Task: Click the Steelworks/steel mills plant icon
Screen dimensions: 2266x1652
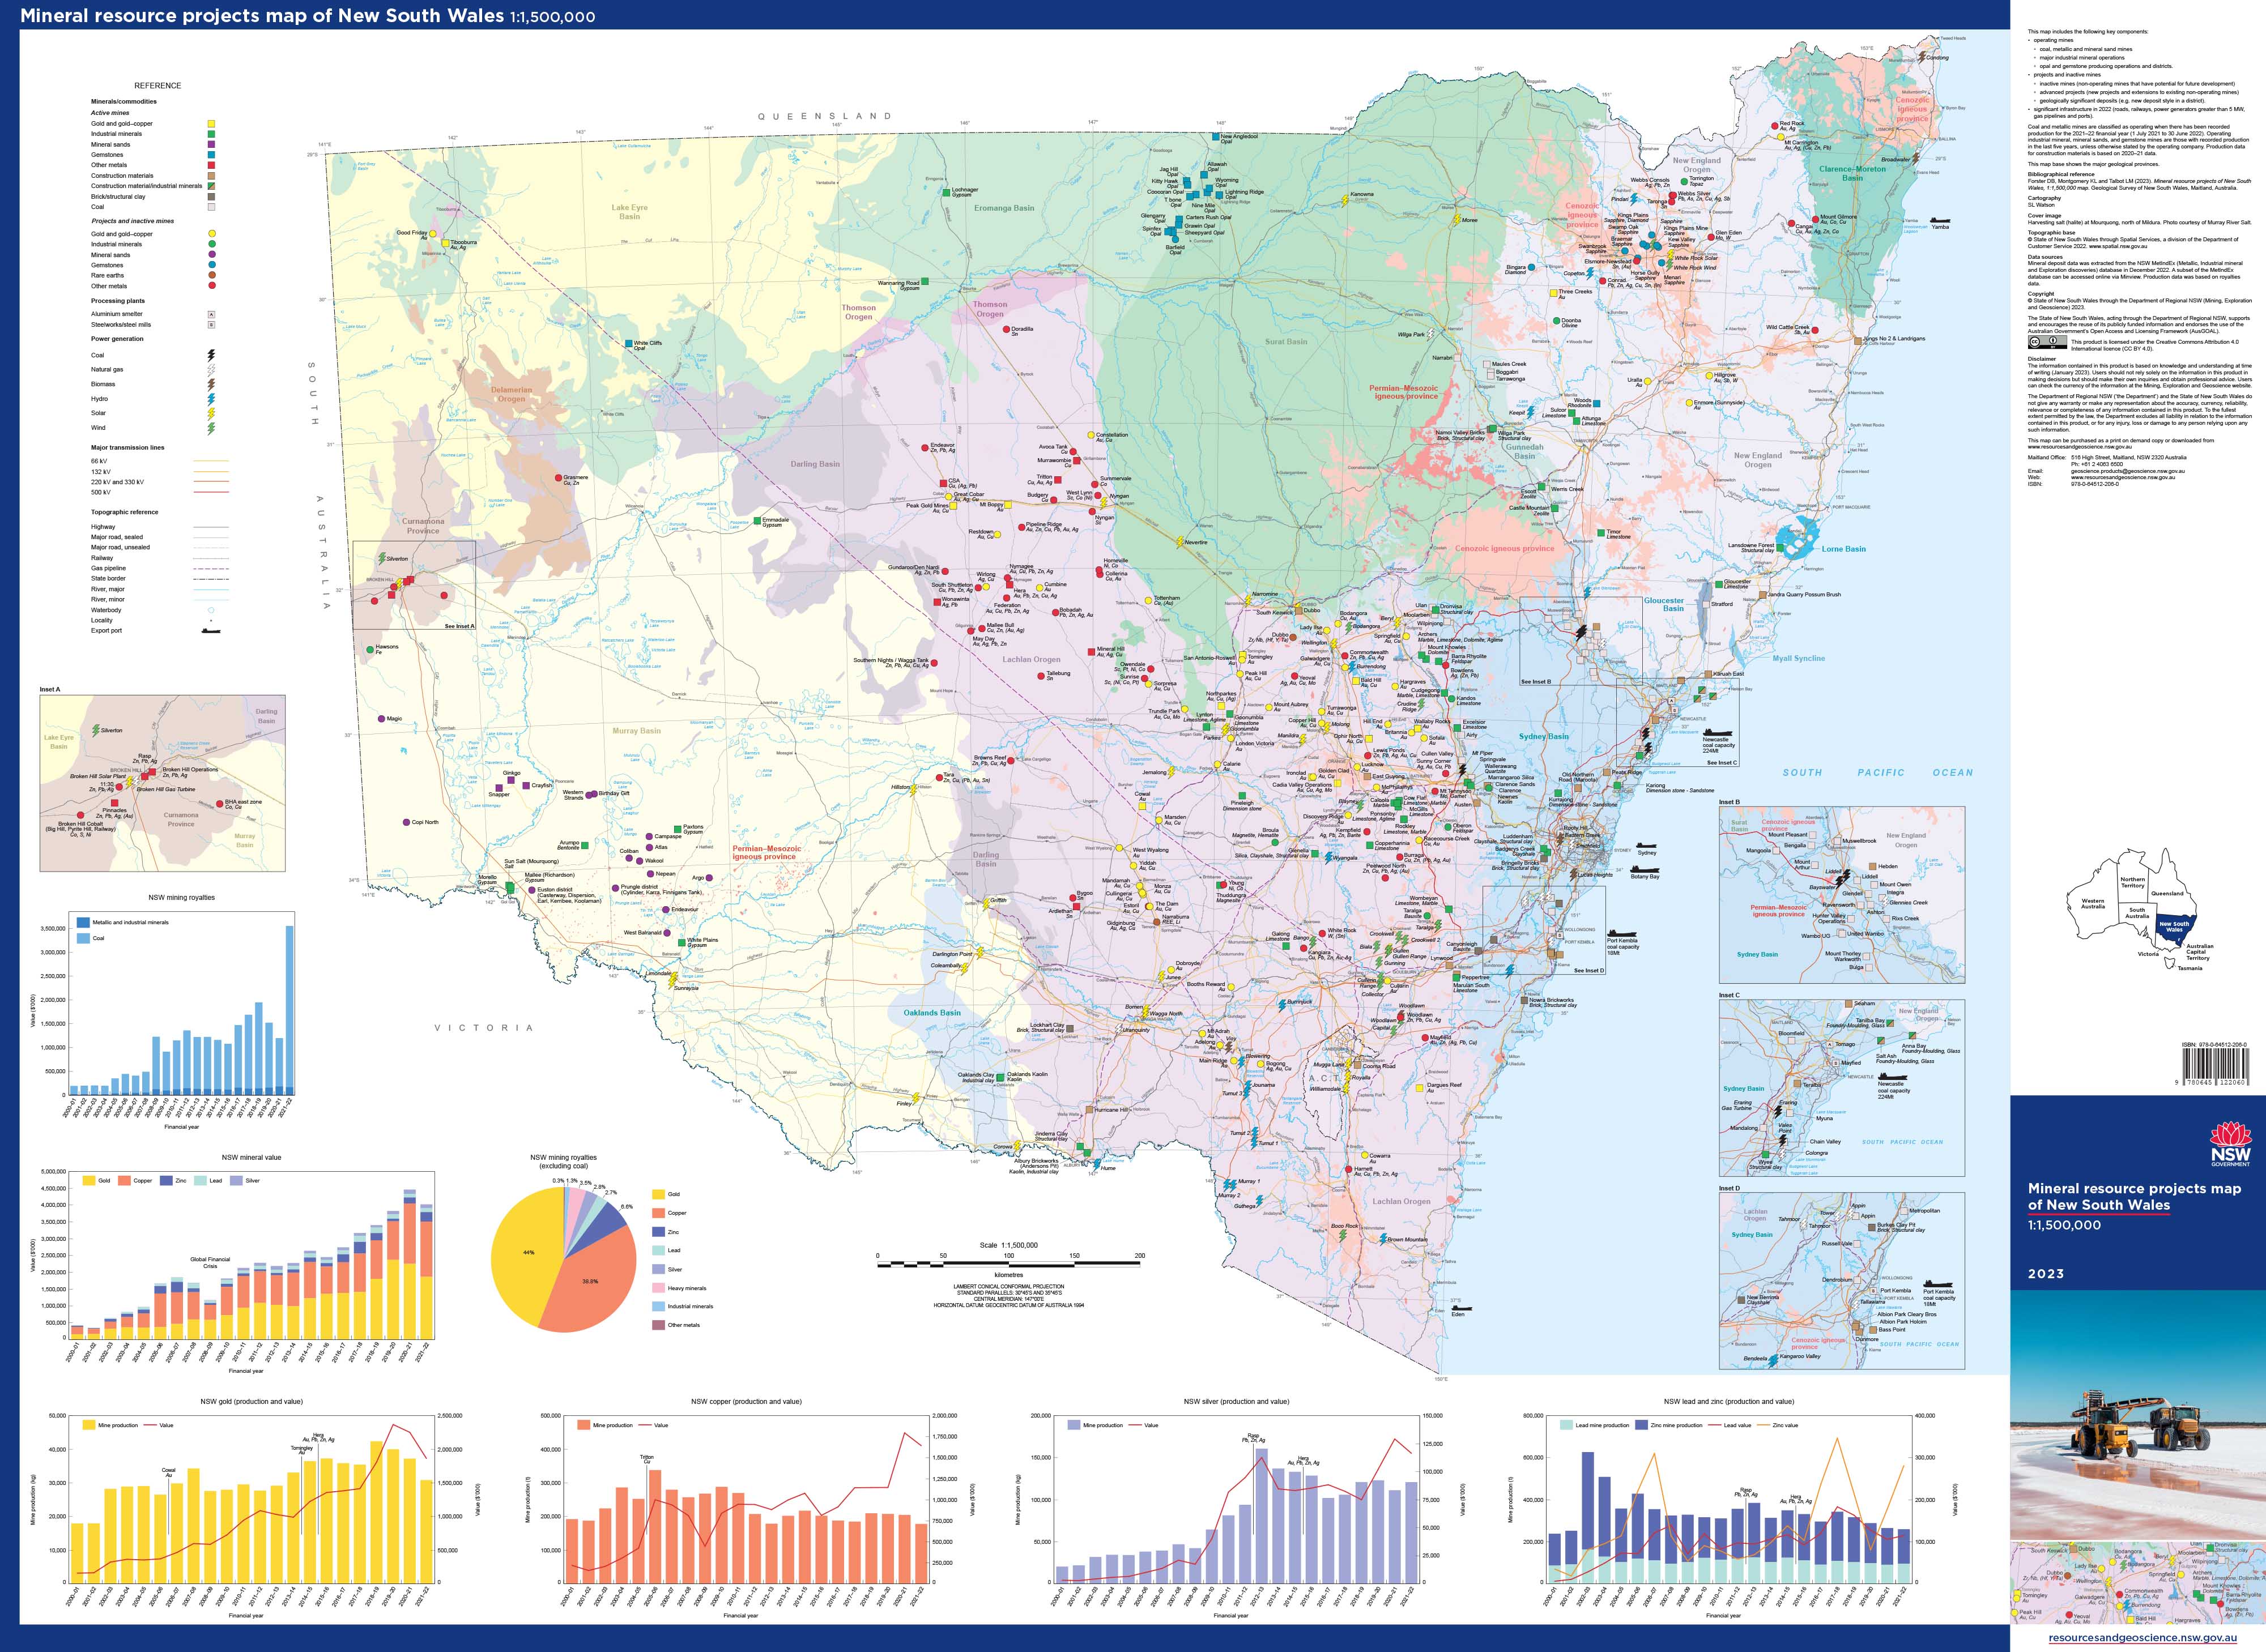Action: (x=212, y=325)
